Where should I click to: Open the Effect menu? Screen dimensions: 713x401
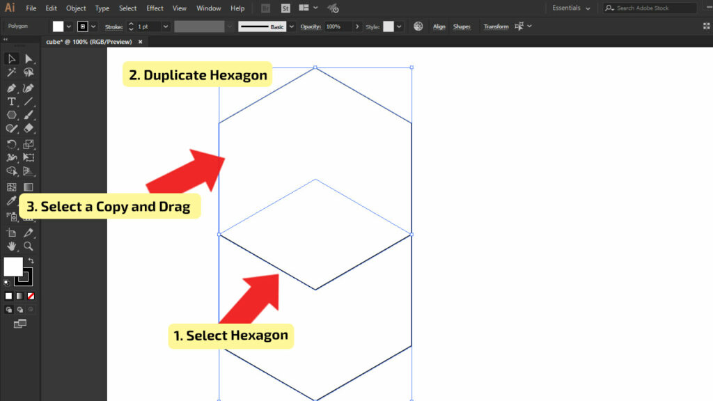point(155,8)
